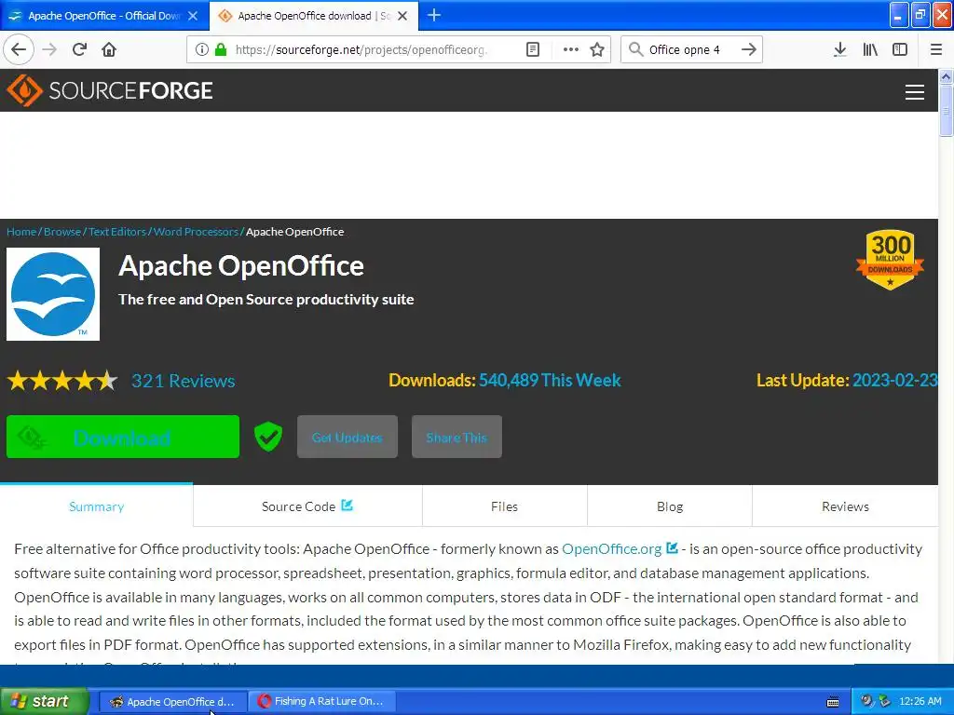954x715 pixels.
Task: Open the OpenOffice.org link in summary
Action: [611, 548]
